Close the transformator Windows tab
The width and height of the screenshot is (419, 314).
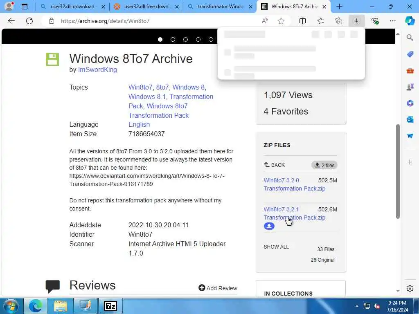point(250,7)
